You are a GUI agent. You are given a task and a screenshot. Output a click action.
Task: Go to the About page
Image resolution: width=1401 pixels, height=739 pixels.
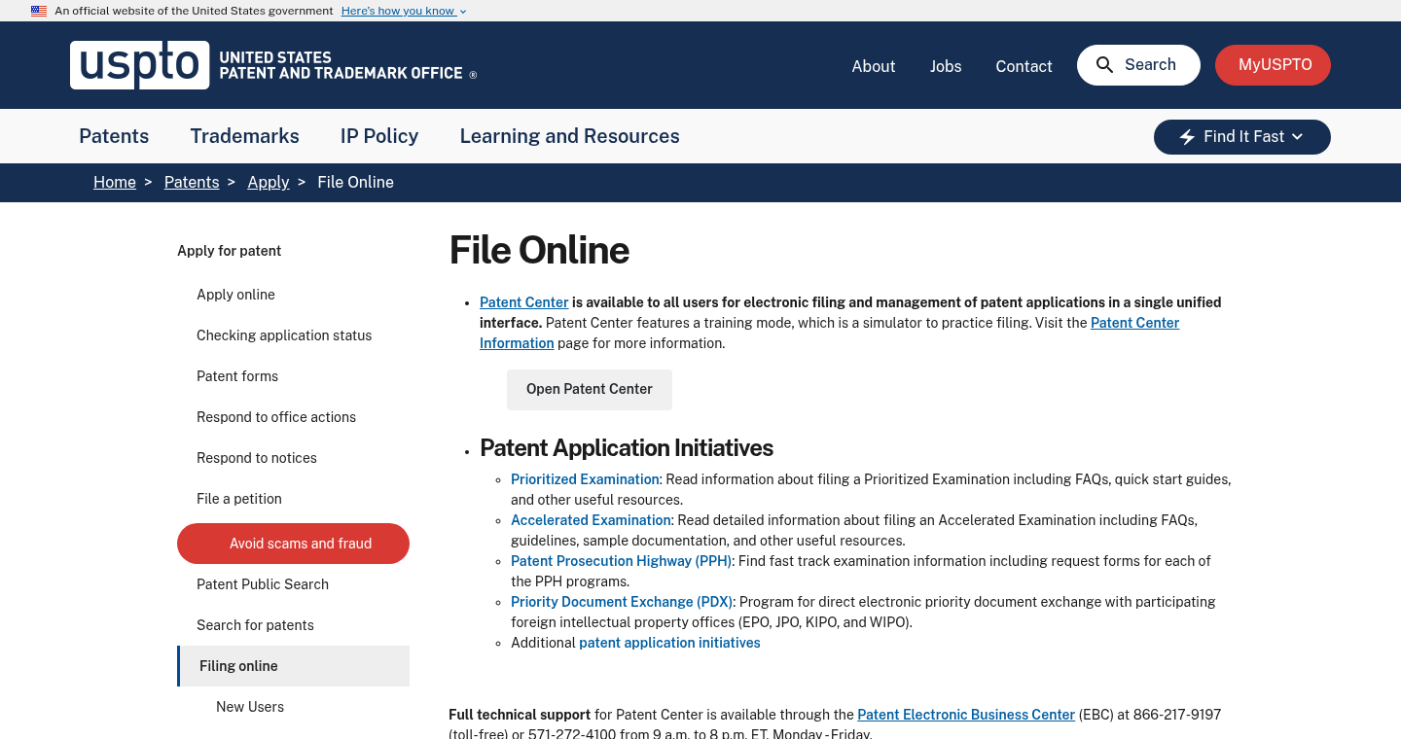pyautogui.click(x=873, y=66)
